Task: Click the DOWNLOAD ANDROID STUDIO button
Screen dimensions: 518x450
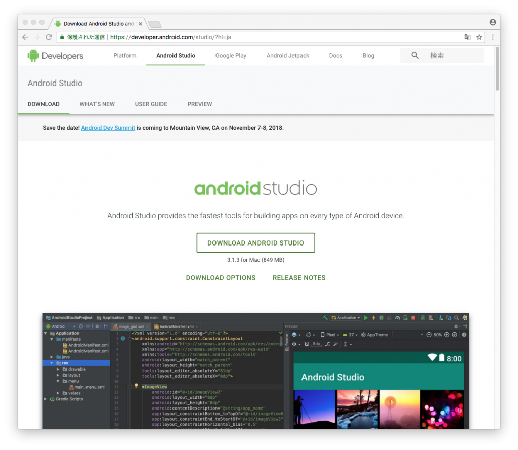Action: click(x=255, y=242)
